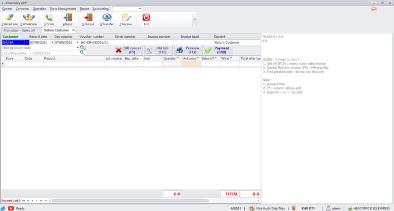This screenshot has width=394, height=211.
Task: Open the WholeSale toolbar icon
Action: 28,18
